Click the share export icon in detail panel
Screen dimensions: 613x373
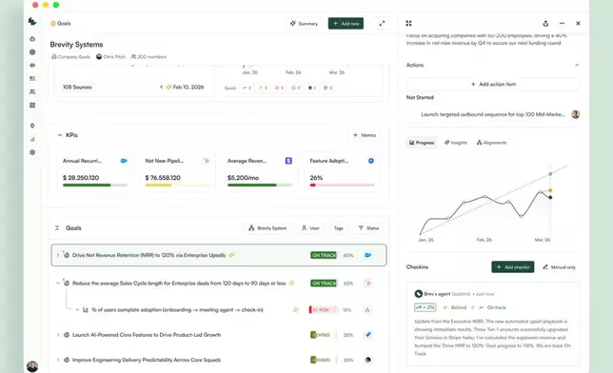coord(545,24)
